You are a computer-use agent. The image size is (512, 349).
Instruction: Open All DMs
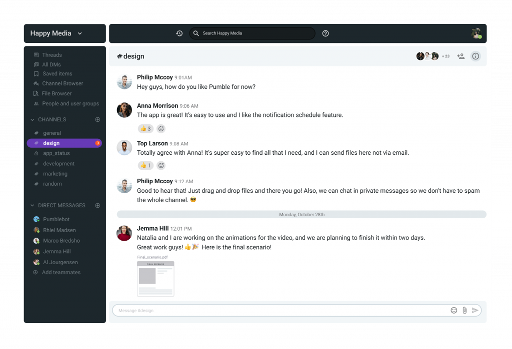pos(51,64)
